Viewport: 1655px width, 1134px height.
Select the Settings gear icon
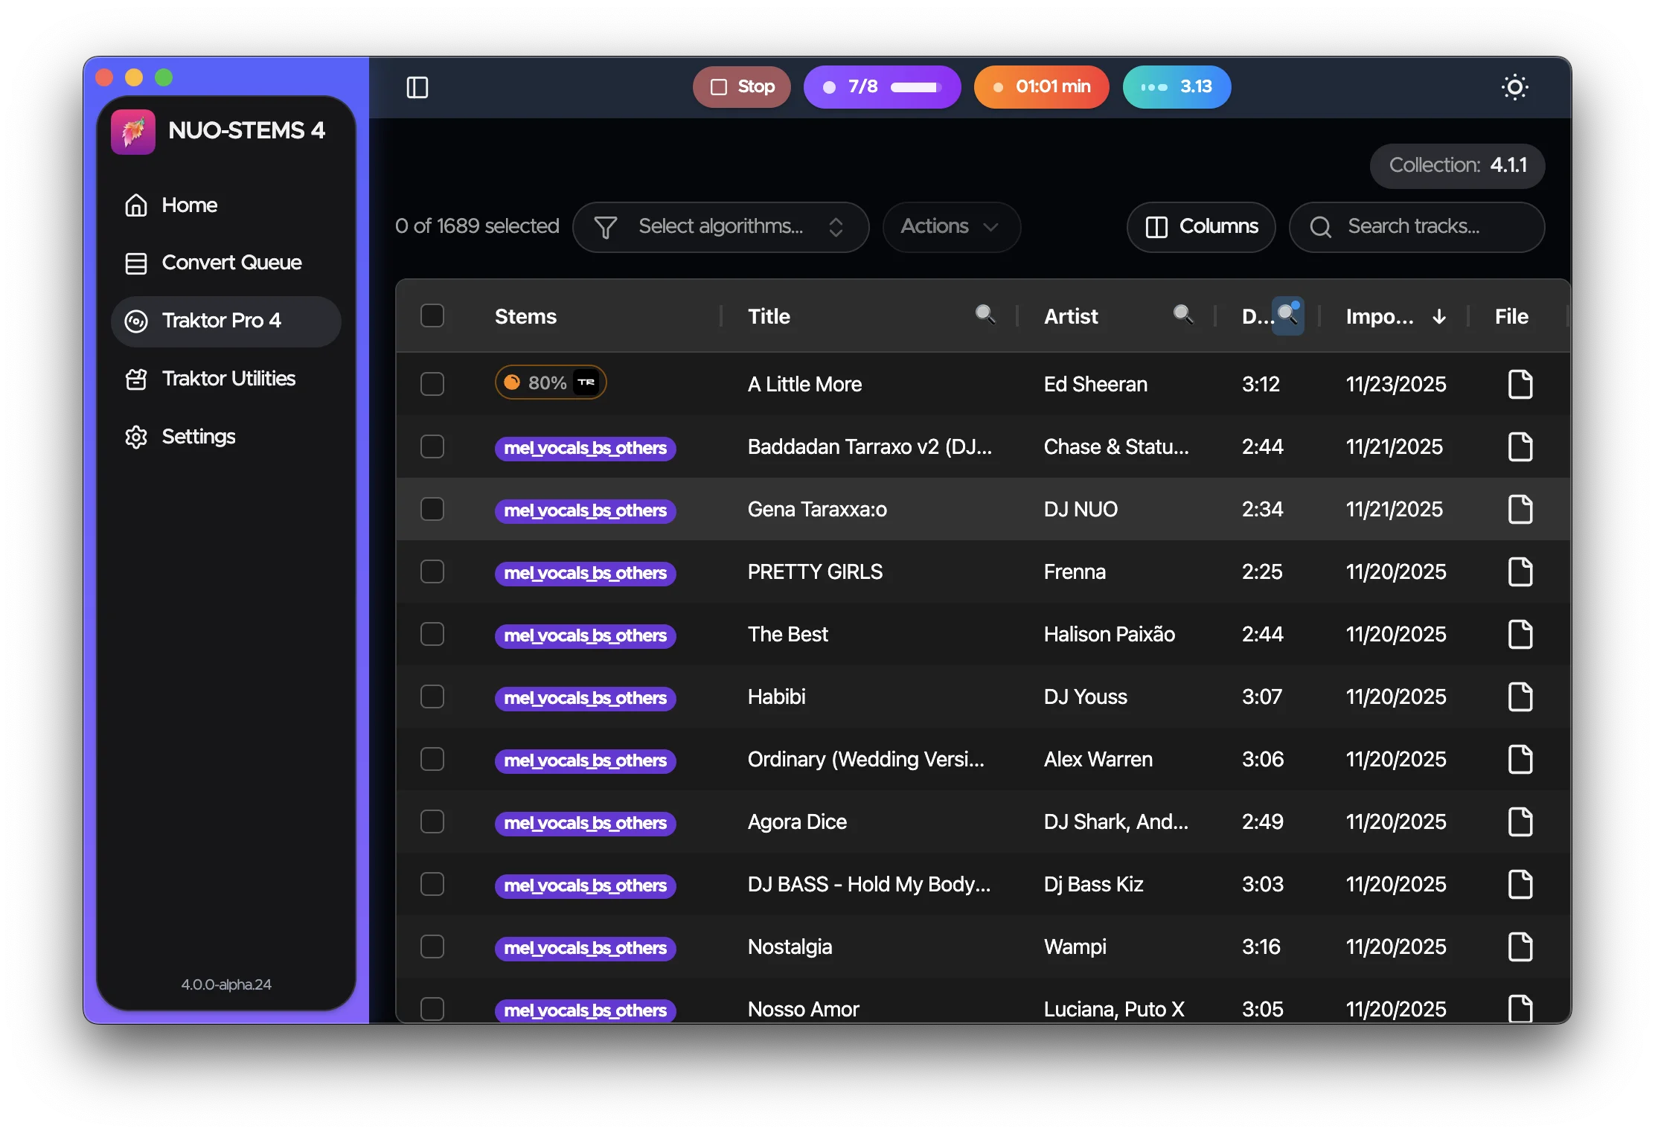(136, 437)
